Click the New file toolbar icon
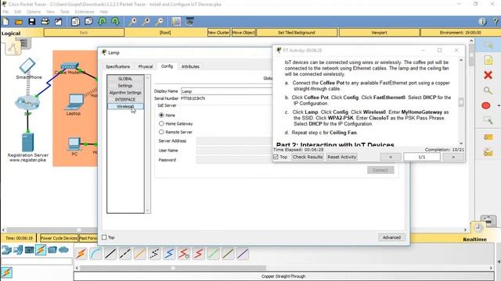The width and height of the screenshot is (501, 281). tap(5, 22)
